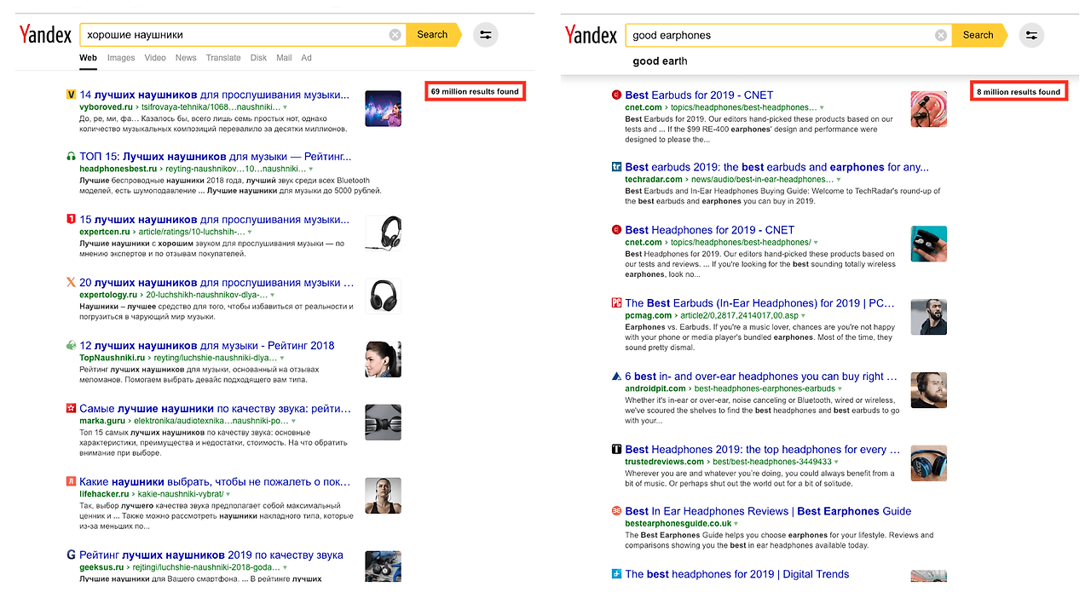This screenshot has height=598, width=1091.
Task: Open search filters icon beside right Search button
Action: pos(1031,35)
